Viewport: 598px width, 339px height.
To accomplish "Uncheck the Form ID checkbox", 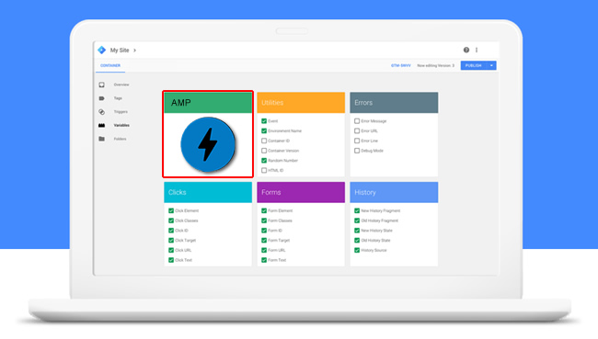I will tap(264, 231).
